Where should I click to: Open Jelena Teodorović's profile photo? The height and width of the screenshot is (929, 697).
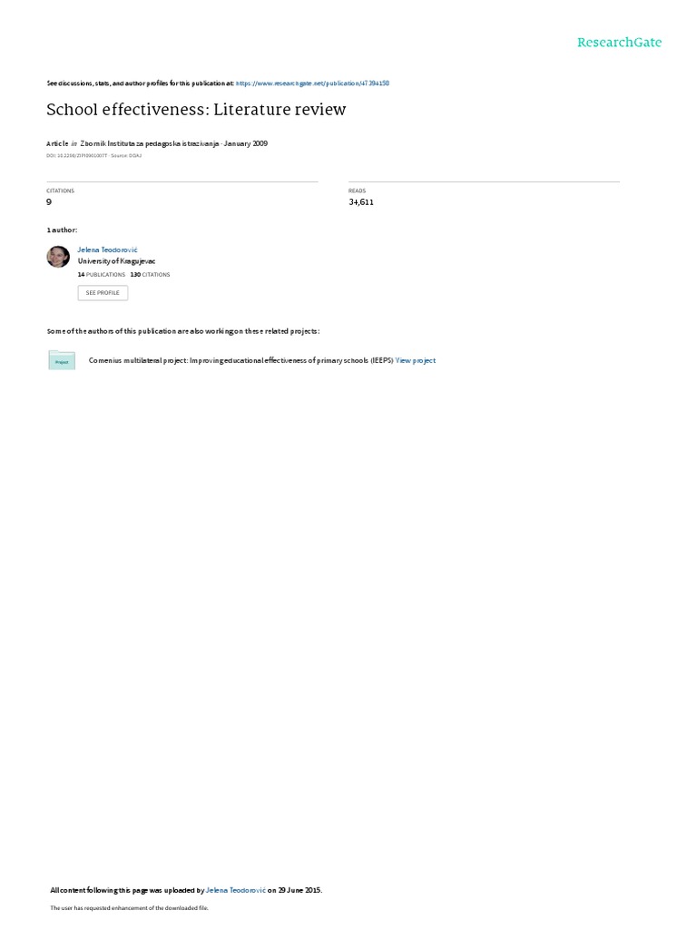click(x=58, y=257)
